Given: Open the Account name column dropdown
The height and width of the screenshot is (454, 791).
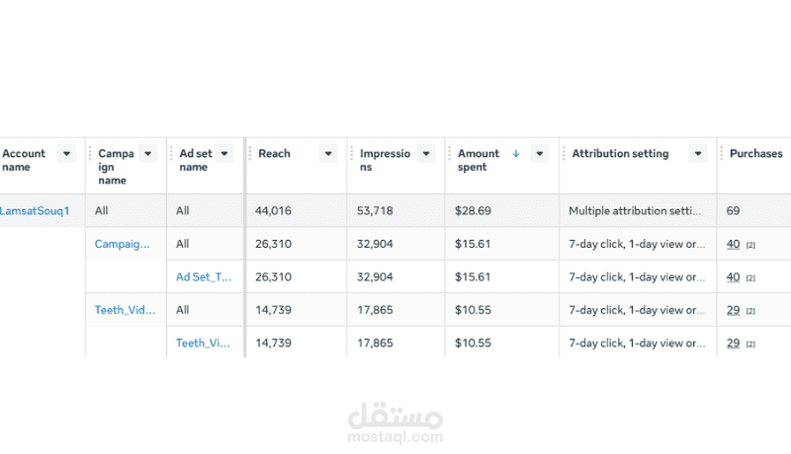Looking at the screenshot, I should point(66,153).
